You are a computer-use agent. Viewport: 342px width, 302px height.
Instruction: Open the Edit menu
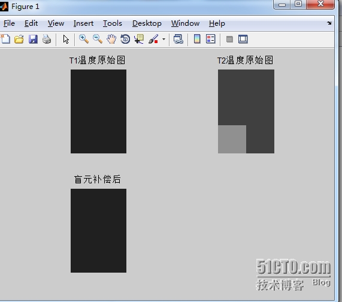pyautogui.click(x=31, y=23)
